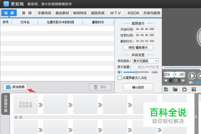
Task: Open the 转场特效 tab
Action: point(80,13)
